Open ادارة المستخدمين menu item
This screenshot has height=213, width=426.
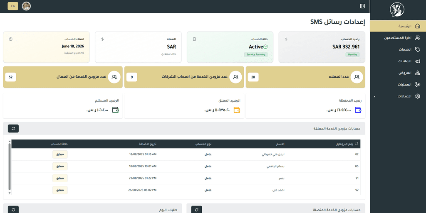398,38
